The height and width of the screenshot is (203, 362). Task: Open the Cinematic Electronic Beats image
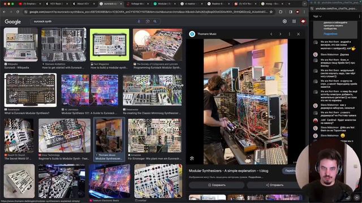[109, 181]
